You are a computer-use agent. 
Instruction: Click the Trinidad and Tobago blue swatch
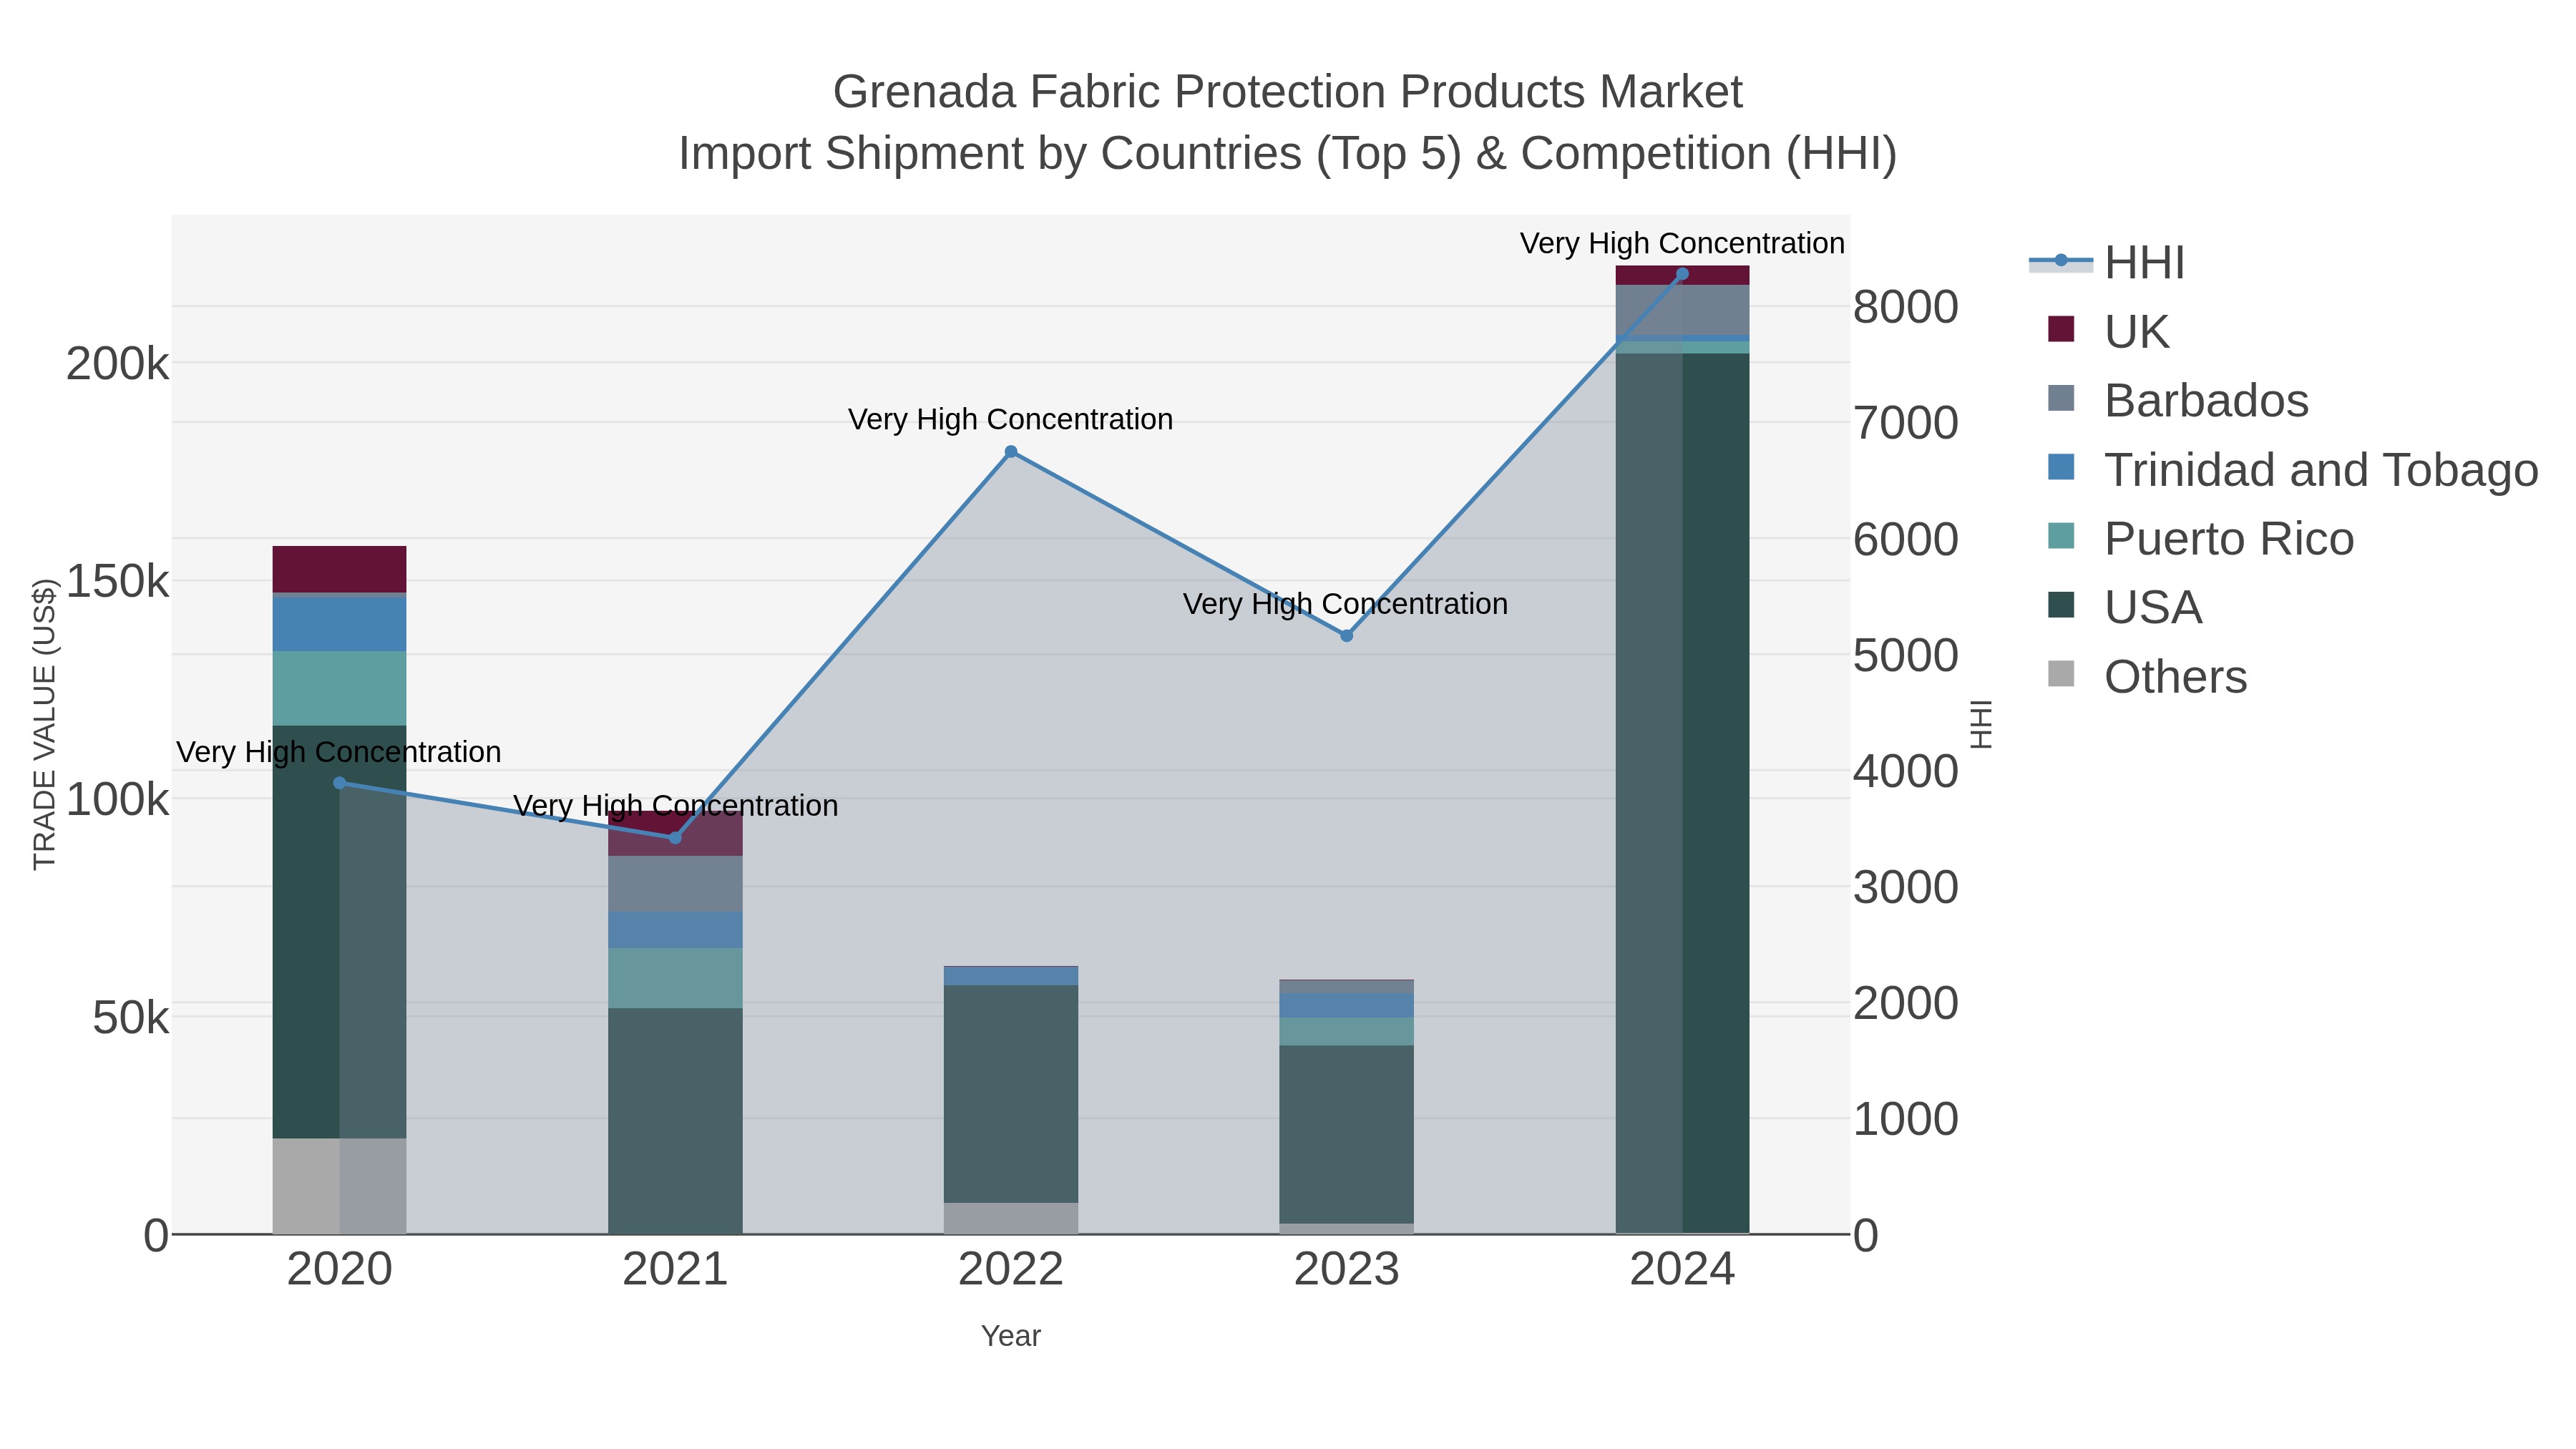[x=2061, y=467]
